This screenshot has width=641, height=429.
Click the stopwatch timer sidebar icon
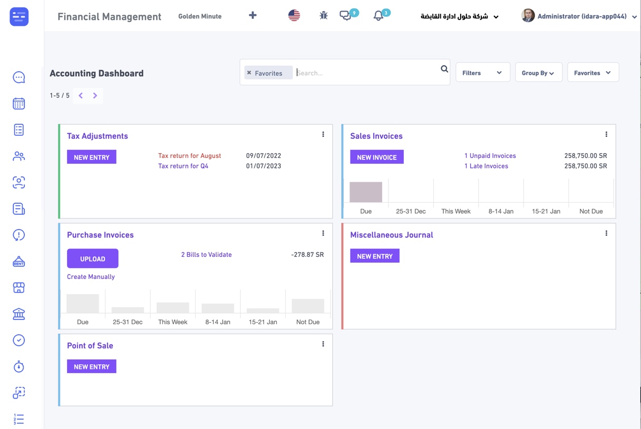click(19, 367)
